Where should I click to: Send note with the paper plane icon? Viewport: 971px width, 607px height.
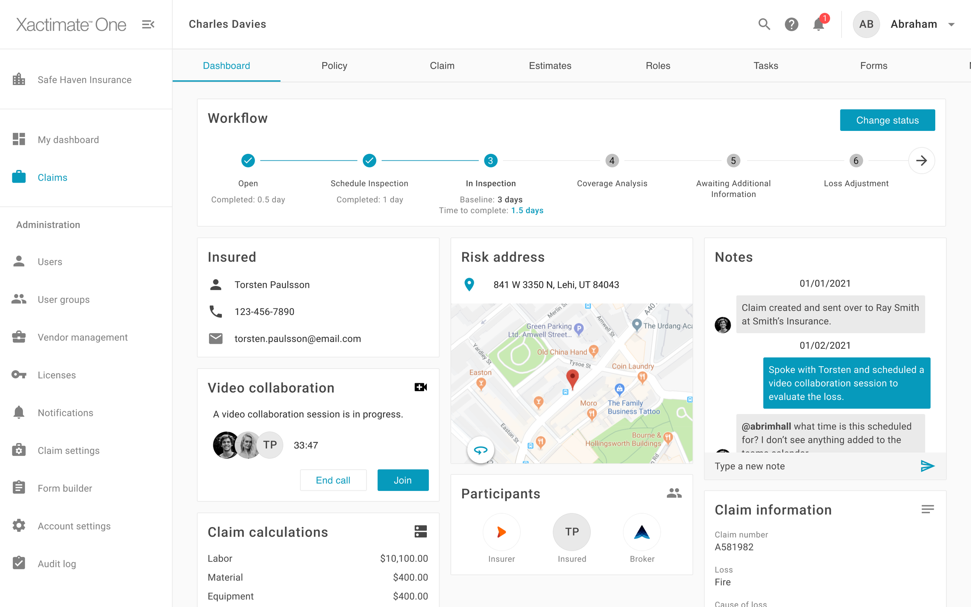(x=927, y=466)
